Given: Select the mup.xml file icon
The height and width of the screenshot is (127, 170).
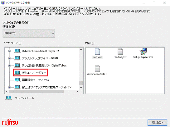Looking at the screenshot, I should (97, 52).
